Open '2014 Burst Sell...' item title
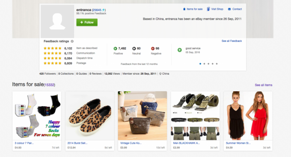 point(77,143)
